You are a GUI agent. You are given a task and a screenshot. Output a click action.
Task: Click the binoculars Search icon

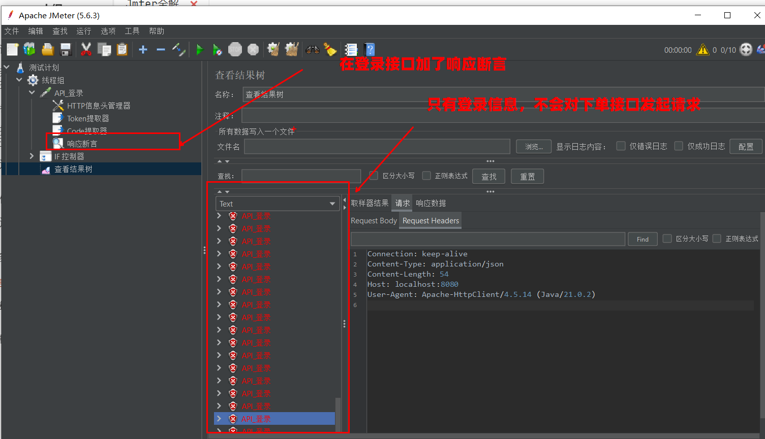click(x=312, y=50)
